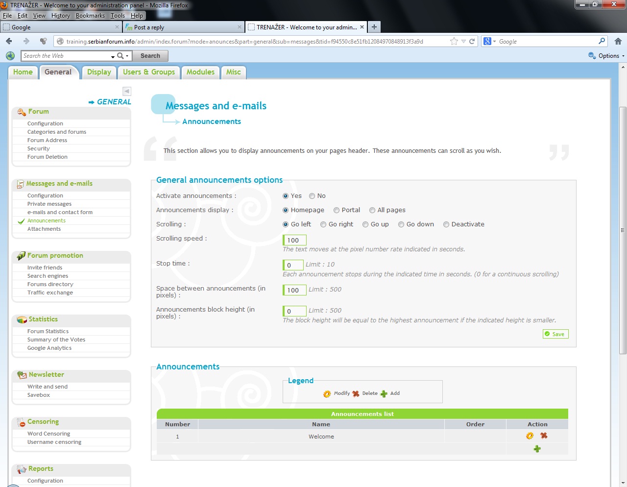This screenshot has width=627, height=487.
Task: Click the Scrolling speed input field
Action: (x=294, y=240)
